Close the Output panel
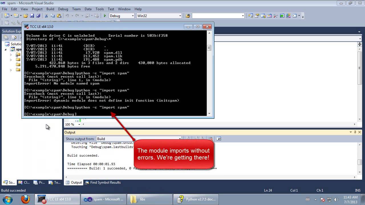Viewport: 365px width, 205px height. click(x=360, y=132)
